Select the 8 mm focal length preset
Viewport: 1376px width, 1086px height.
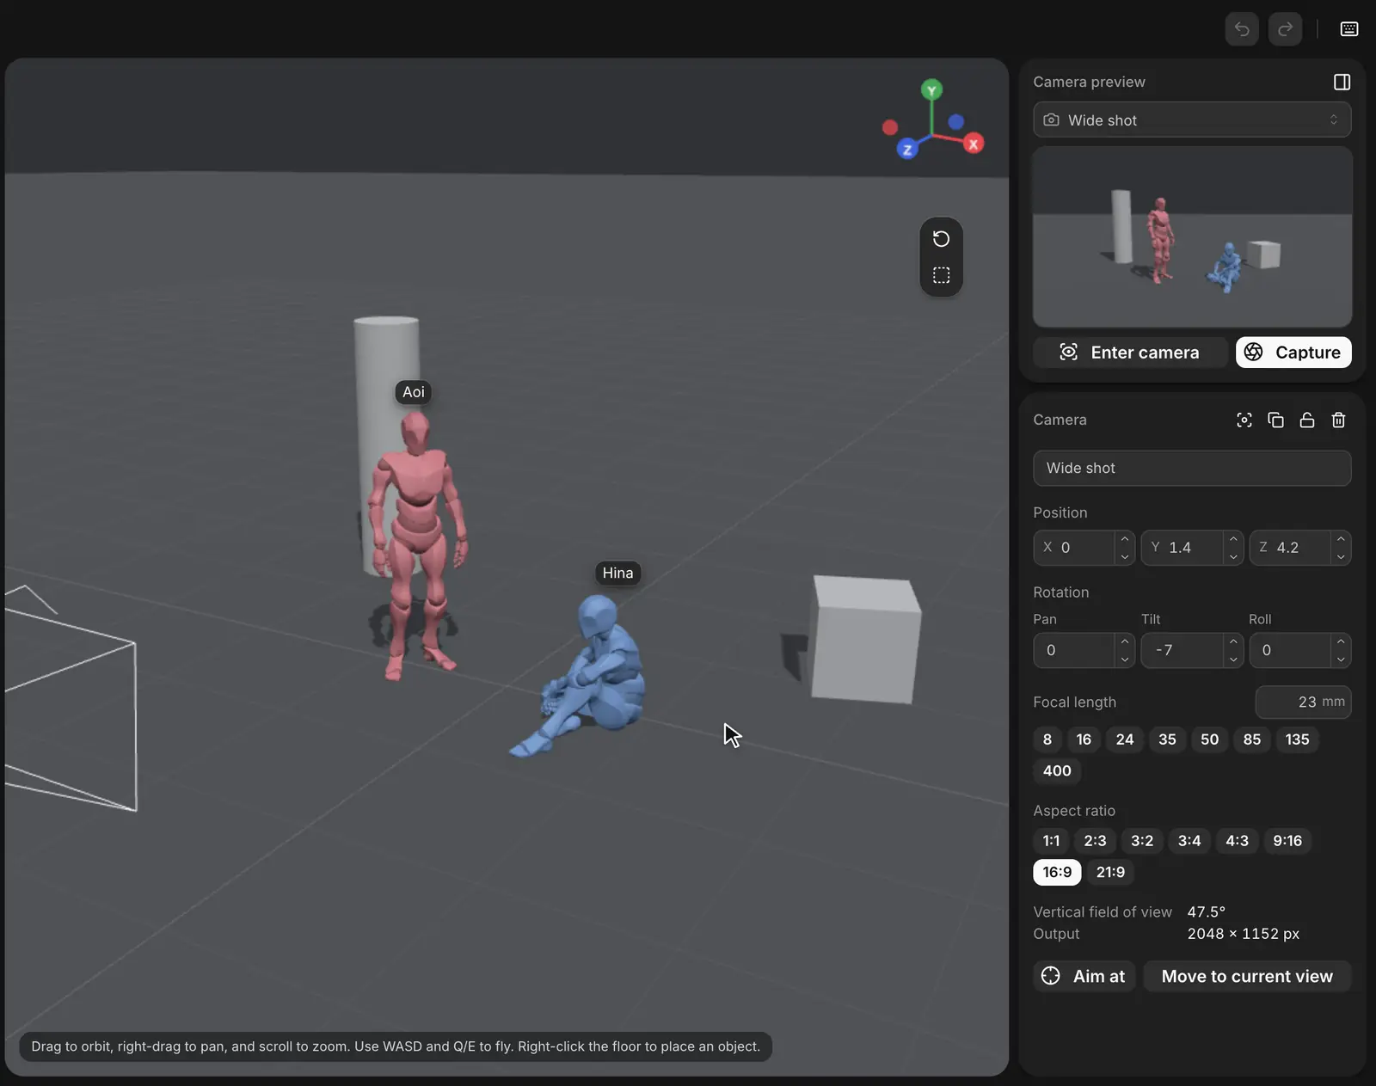click(x=1047, y=739)
